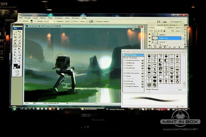Select the Move tool

point(19,32)
